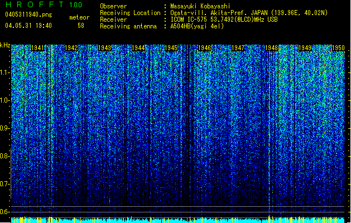Click the 1950 time marker
This screenshot has height=223, width=351.
click(x=338, y=48)
